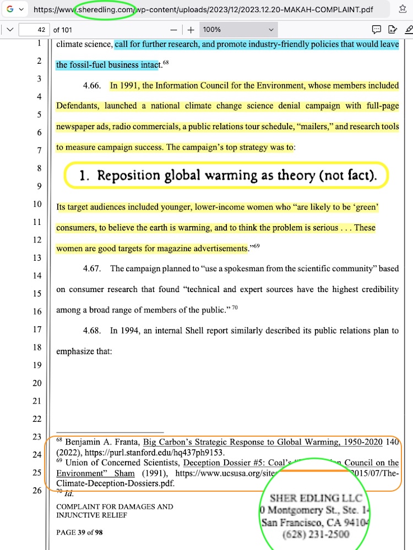This screenshot has width=413, height=550.
Task: Click footnote marker 68 after "business intact"
Action: 165,63
